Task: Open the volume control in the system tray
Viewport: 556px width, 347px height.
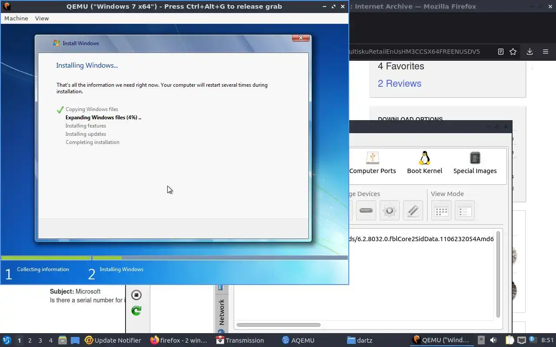Action: [x=493, y=340]
